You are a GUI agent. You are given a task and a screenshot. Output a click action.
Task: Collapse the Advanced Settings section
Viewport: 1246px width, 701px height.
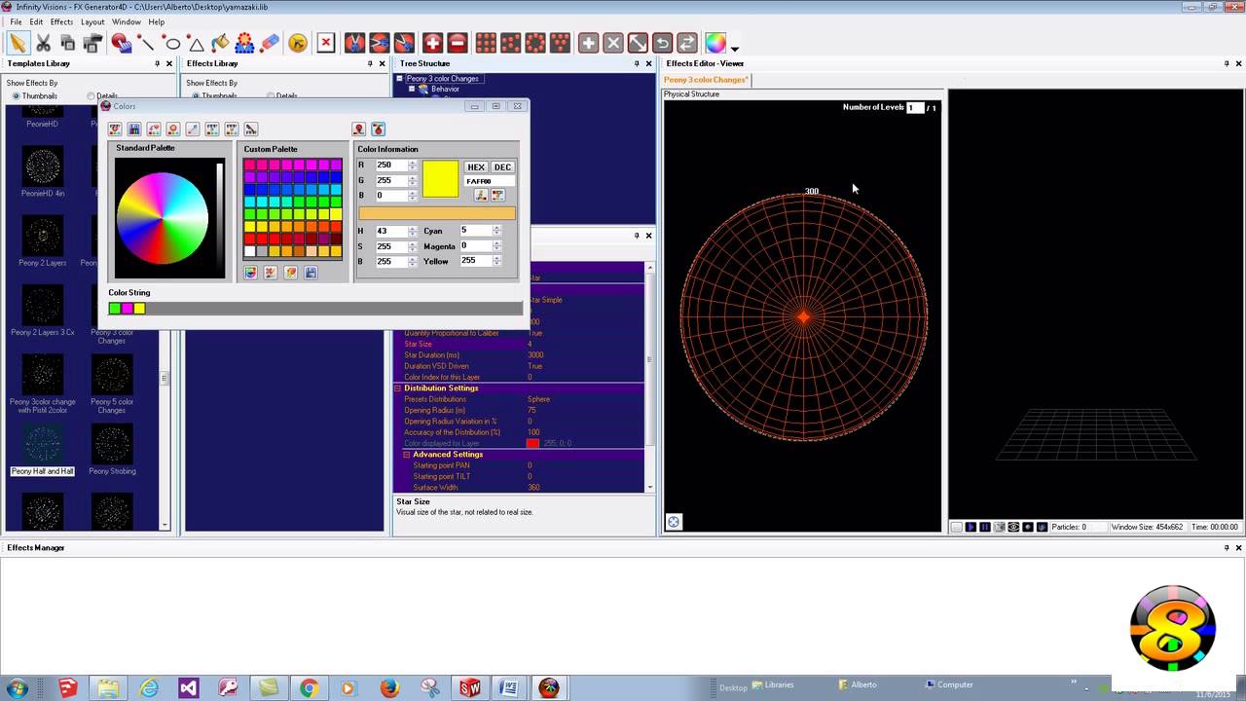[407, 455]
